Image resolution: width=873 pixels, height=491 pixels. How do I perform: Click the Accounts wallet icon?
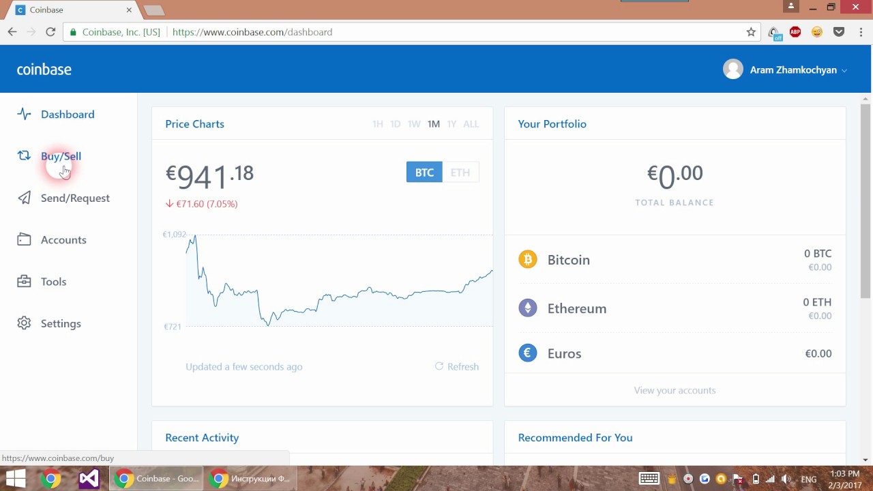coord(24,239)
